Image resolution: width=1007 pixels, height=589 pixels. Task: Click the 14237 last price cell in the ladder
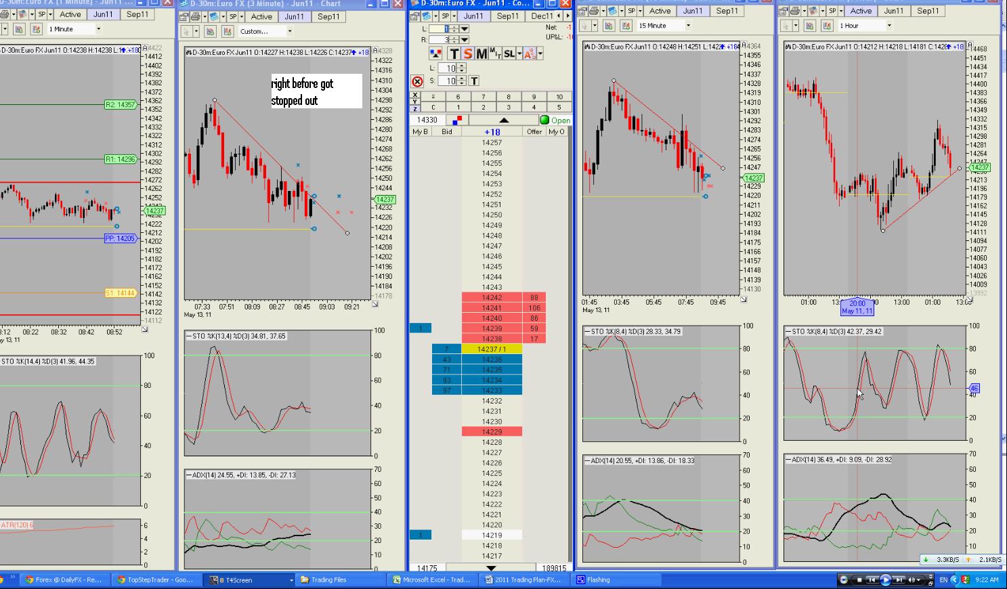(x=492, y=349)
